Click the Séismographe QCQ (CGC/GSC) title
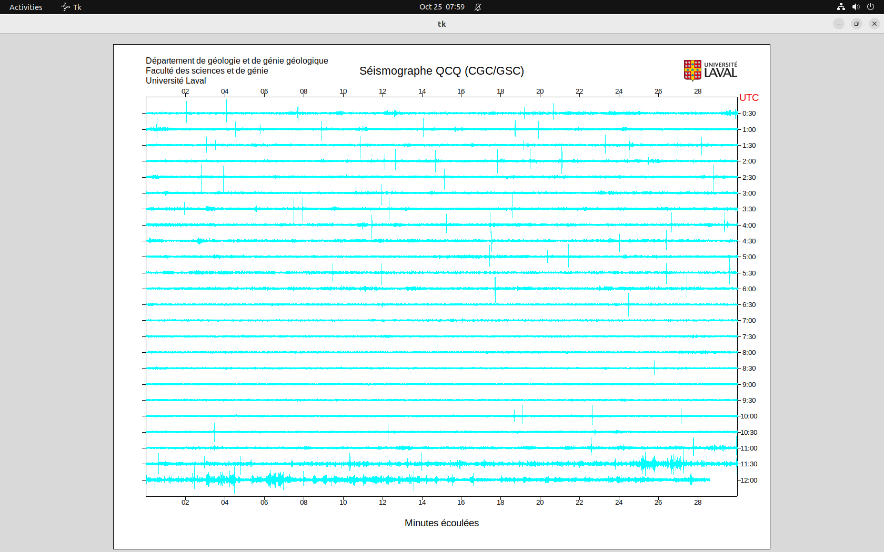This screenshot has width=884, height=552. tap(441, 71)
